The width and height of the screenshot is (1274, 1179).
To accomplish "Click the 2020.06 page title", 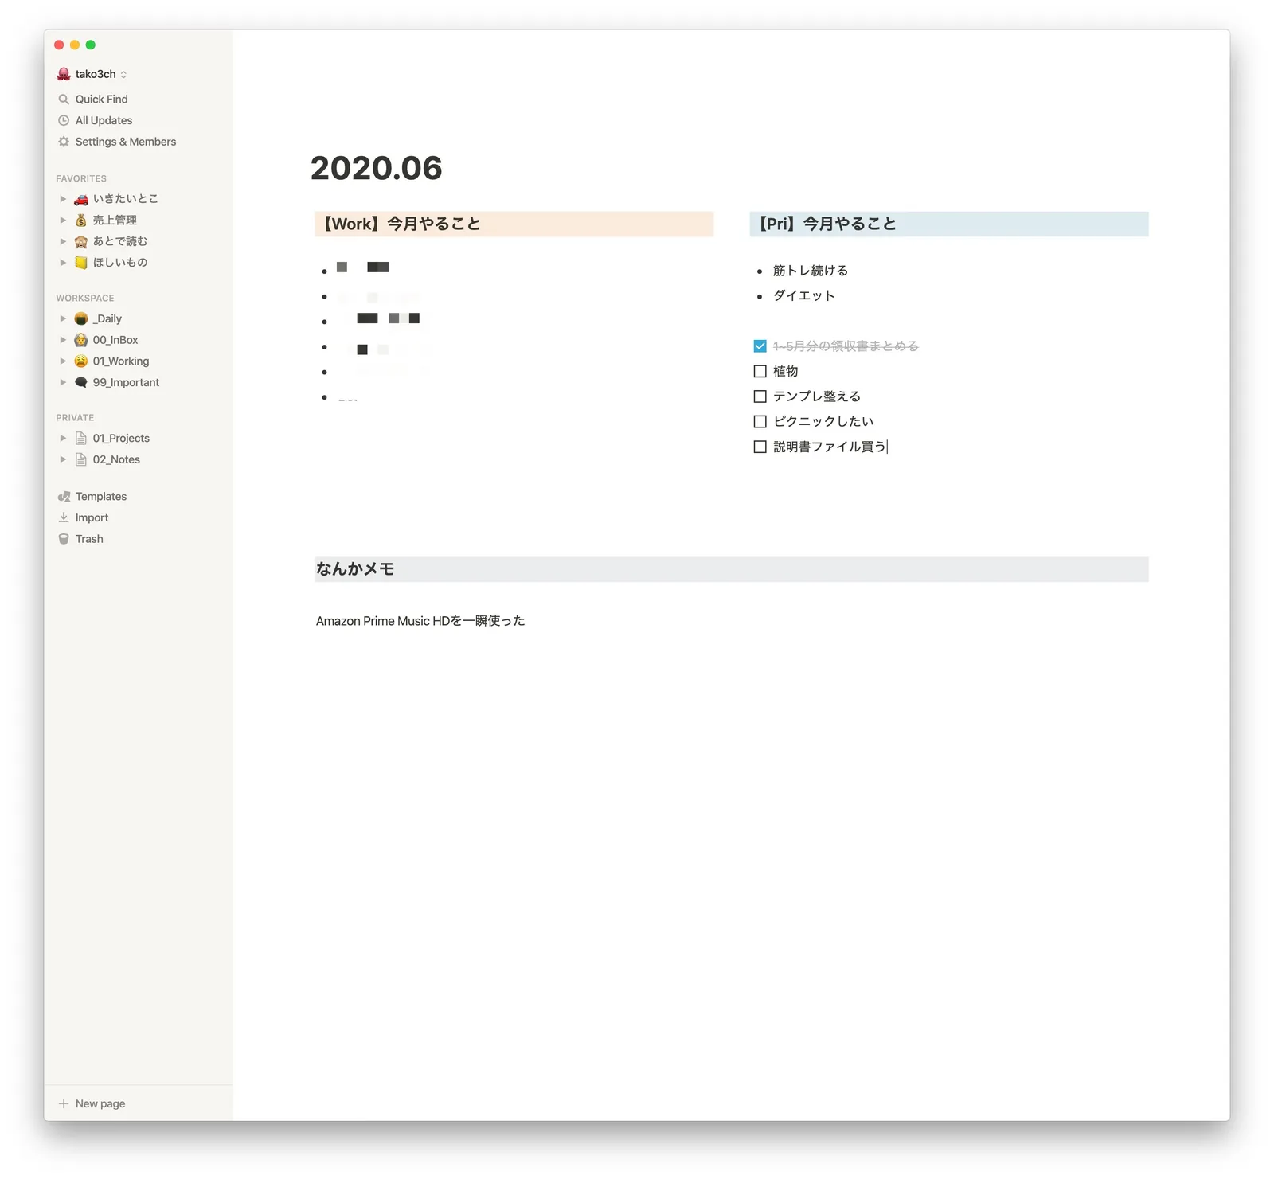I will point(376,169).
